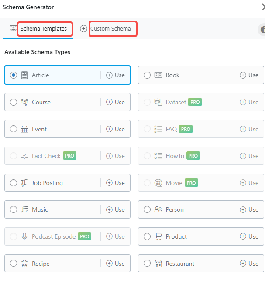Image resolution: width=265 pixels, height=281 pixels.
Task: Select the Fact Check radio button
Action: tap(14, 156)
